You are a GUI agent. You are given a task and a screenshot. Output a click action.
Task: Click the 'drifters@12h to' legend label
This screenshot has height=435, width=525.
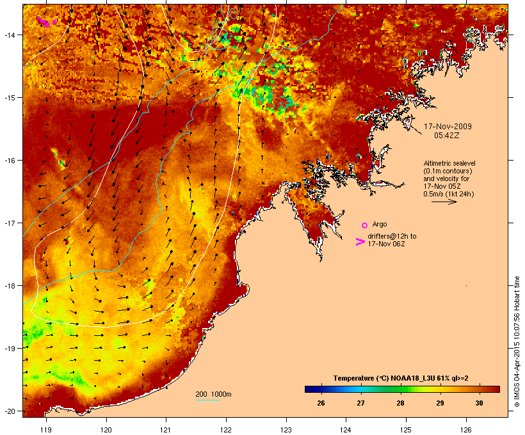(x=392, y=236)
